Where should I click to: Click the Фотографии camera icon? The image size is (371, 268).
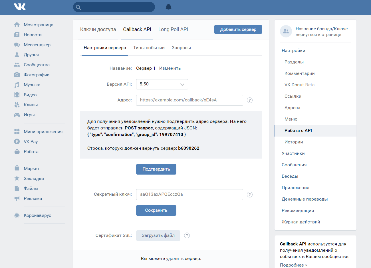coord(17,75)
